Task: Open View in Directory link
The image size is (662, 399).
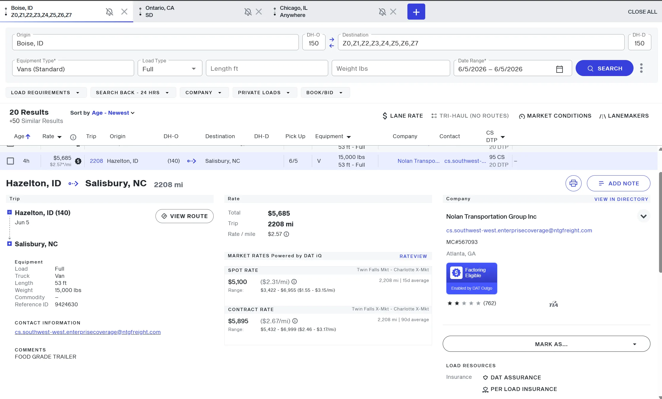Action: (621, 199)
